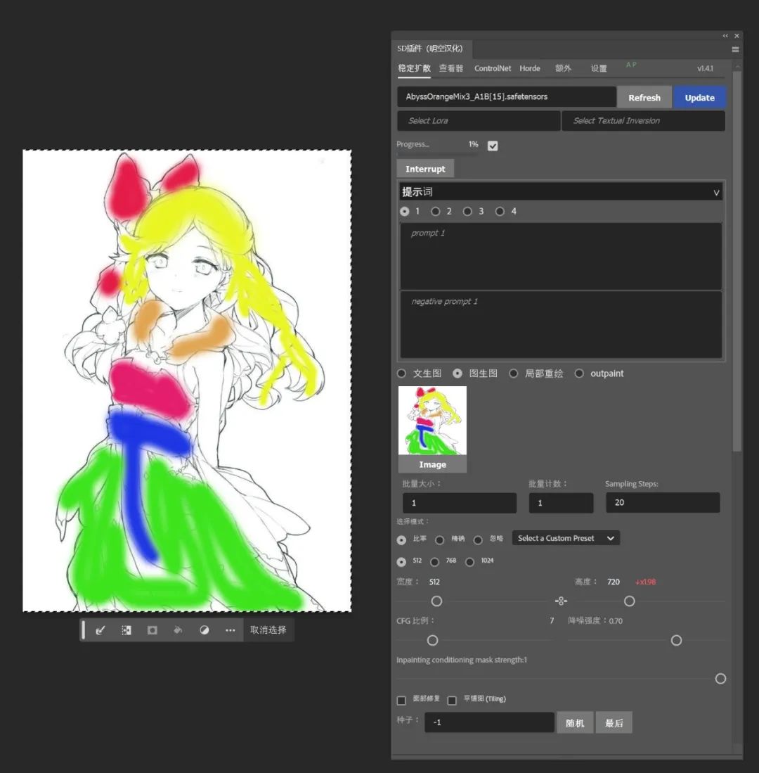Click the inpainting conditioning mask strength slider handle
Viewport: 759px width, 773px height.
[x=720, y=679]
